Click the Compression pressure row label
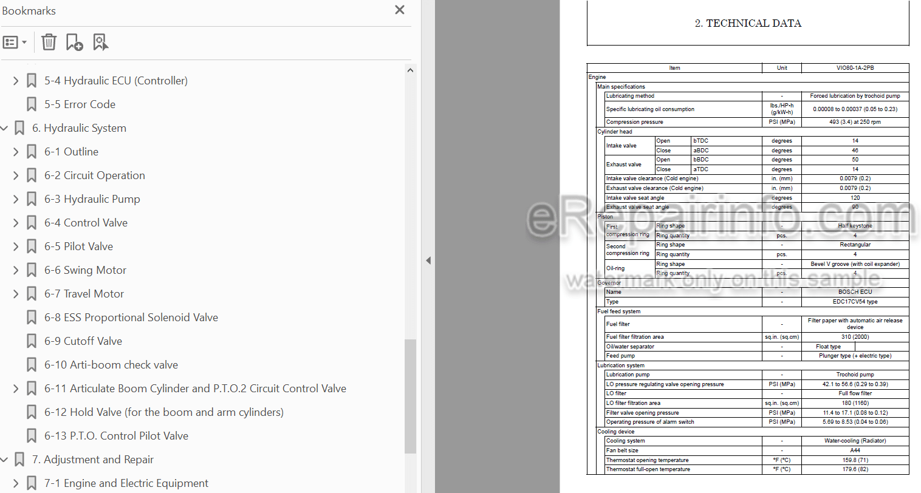This screenshot has width=921, height=493. pos(635,122)
